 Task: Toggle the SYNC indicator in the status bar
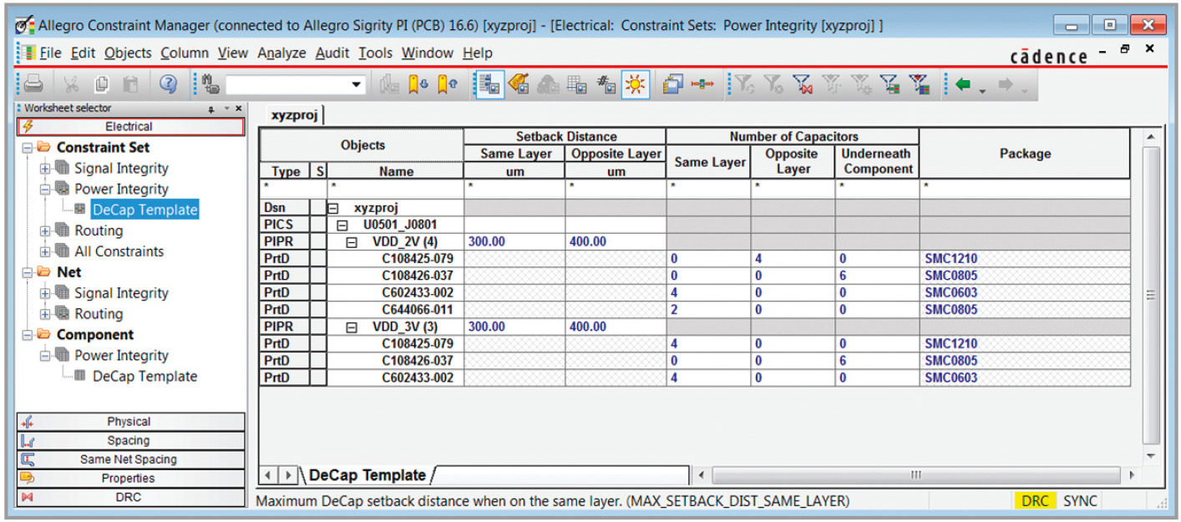coord(1080,501)
